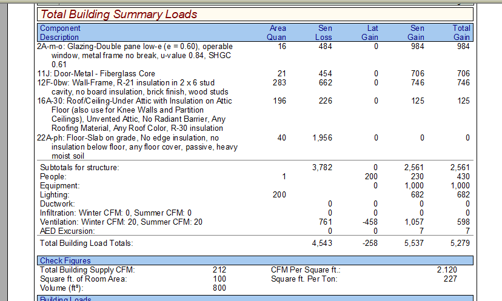Image resolution: width=502 pixels, height=301 pixels.
Task: Select wall-frame area value 283
Action: tap(279, 82)
